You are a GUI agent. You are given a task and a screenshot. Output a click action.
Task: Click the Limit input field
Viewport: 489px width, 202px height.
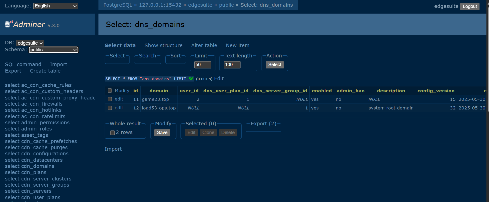[x=203, y=65]
